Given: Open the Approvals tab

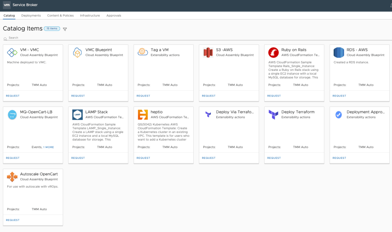Looking at the screenshot, I should 114,16.
